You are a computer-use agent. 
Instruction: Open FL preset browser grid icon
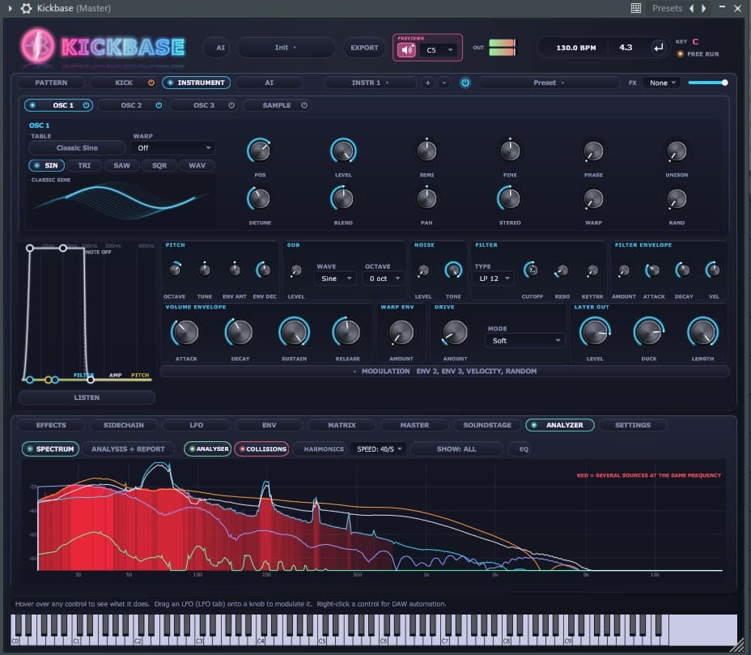tap(635, 8)
